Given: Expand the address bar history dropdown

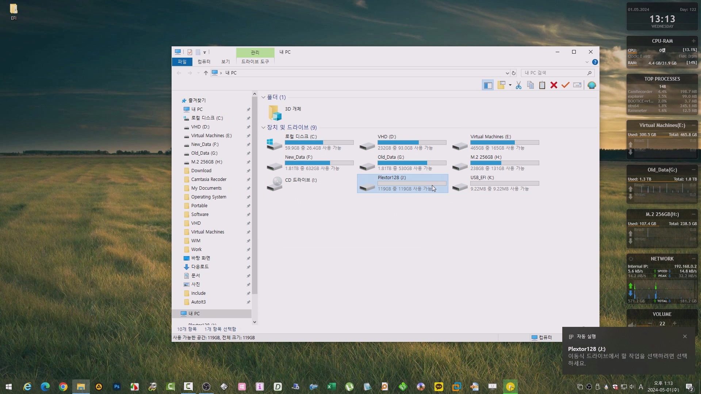Looking at the screenshot, I should click(x=507, y=73).
